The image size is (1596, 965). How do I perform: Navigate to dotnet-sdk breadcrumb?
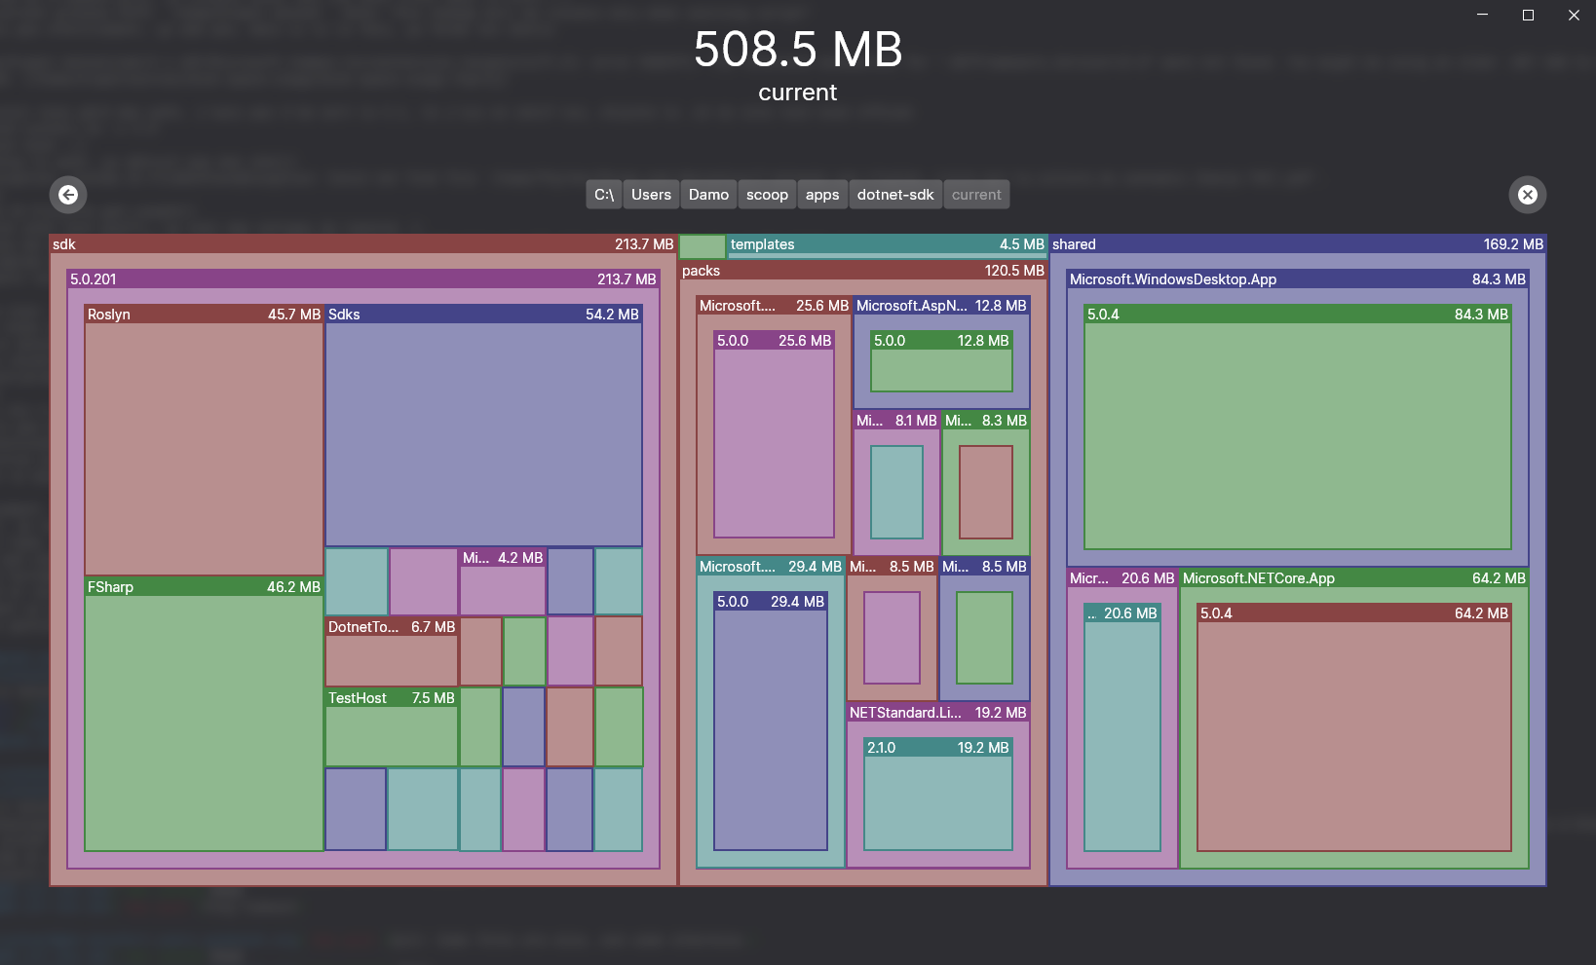[895, 195]
